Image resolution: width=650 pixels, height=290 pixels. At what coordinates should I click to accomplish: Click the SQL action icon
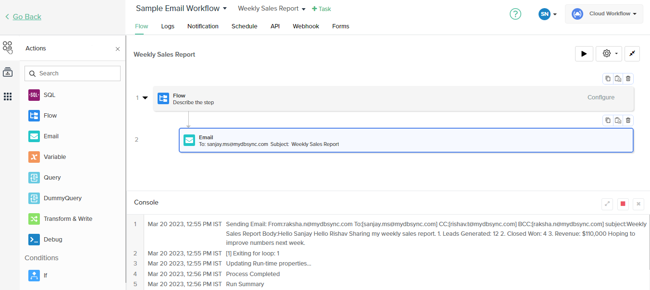34,95
